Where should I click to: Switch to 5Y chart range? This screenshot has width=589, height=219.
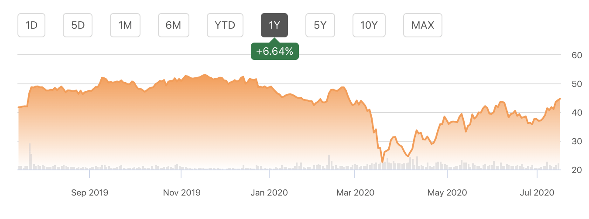click(x=320, y=25)
